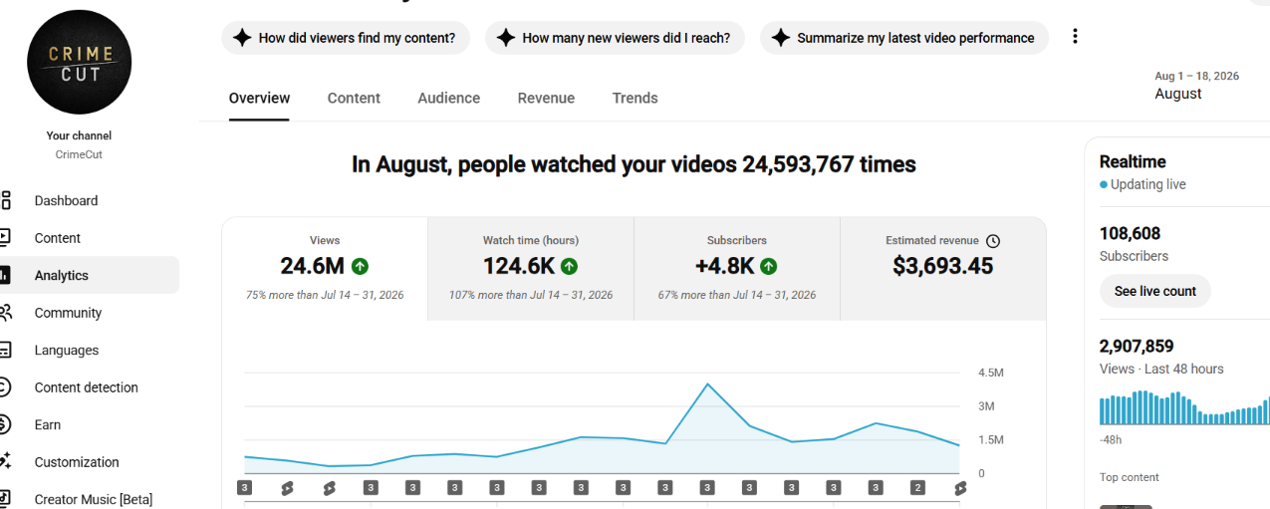Click the Creator Music icon

pyautogui.click(x=5, y=499)
